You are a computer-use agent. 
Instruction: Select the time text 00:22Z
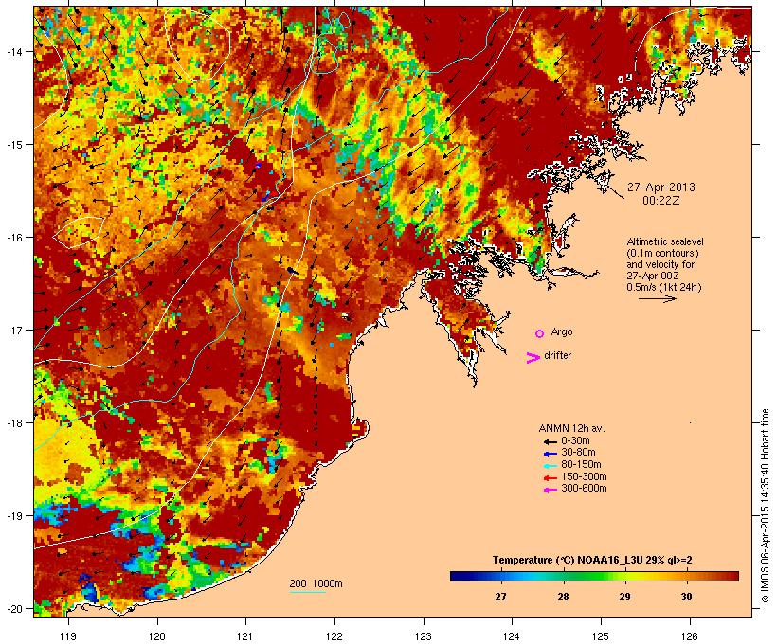tap(661, 201)
